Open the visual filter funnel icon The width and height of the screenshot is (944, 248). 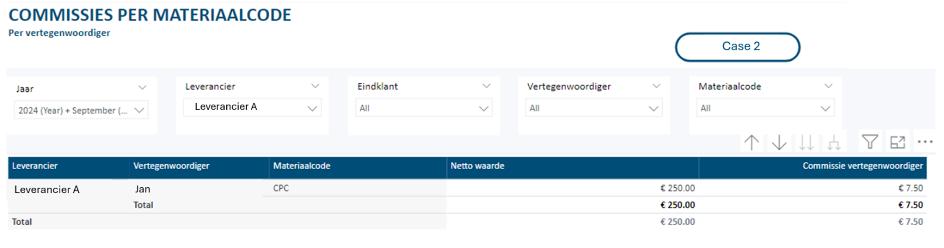click(870, 142)
